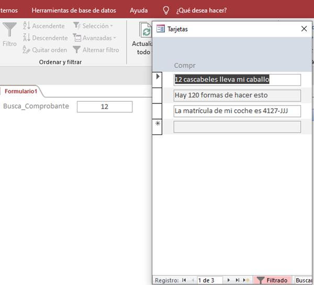This screenshot has height=285, width=314.
Task: Click the Actualizar todo refresh icon
Action: (146, 30)
